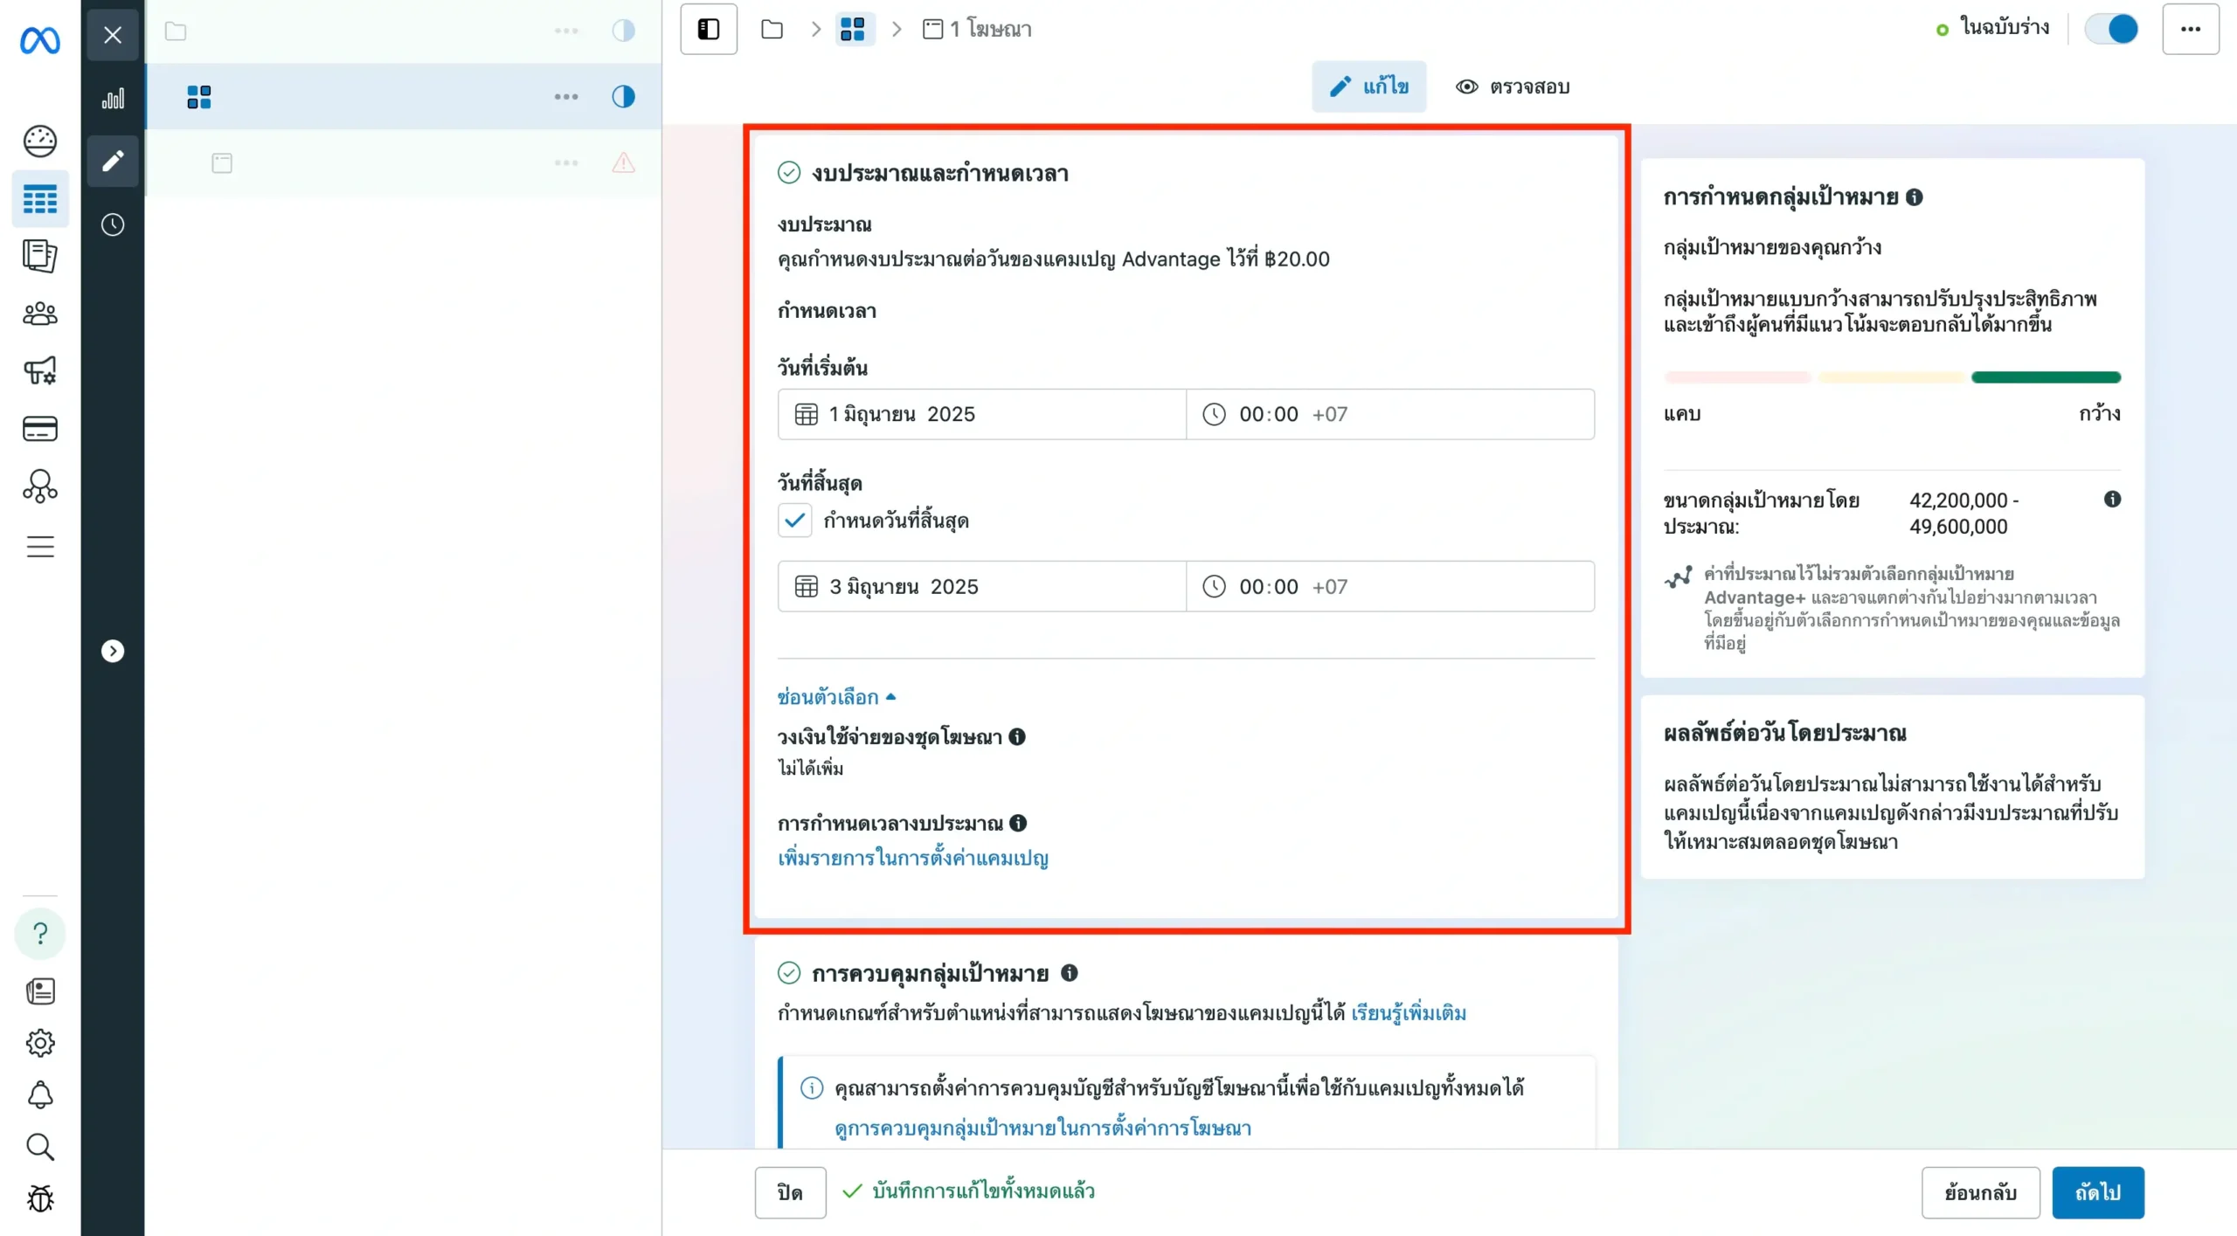Open the bug report icon
2237x1236 pixels.
pos(40,1198)
